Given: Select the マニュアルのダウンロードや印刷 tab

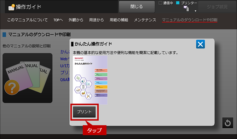Looking at the screenshot, I should [x=190, y=20].
